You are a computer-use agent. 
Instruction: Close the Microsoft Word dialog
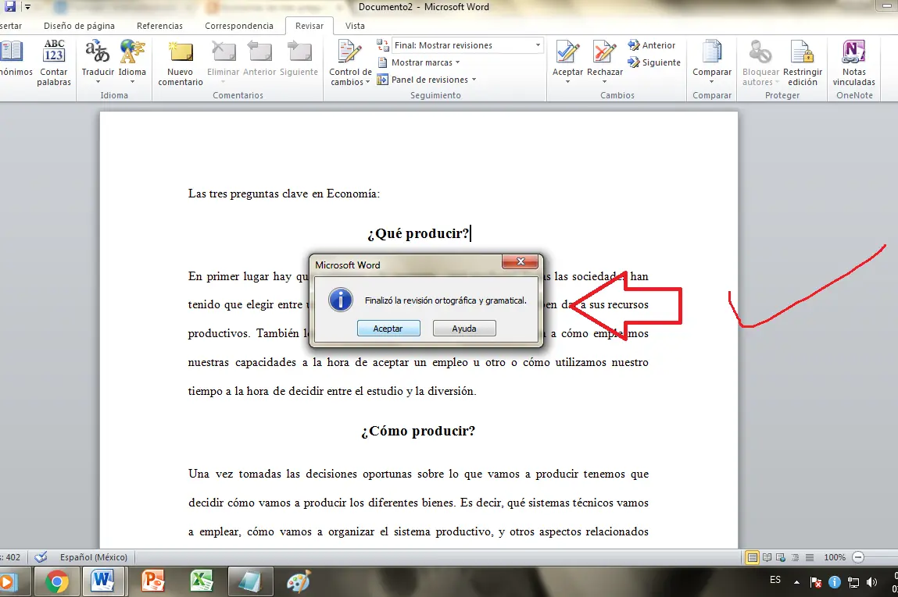pyautogui.click(x=520, y=261)
